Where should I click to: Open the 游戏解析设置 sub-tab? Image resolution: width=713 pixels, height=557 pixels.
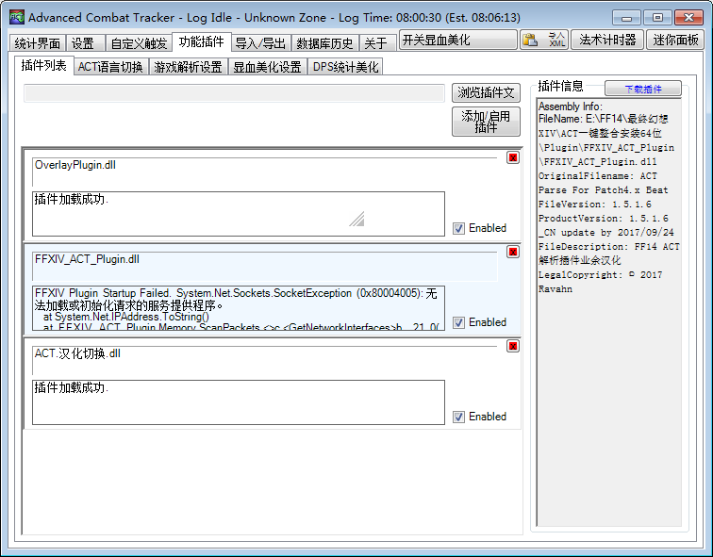tap(189, 67)
